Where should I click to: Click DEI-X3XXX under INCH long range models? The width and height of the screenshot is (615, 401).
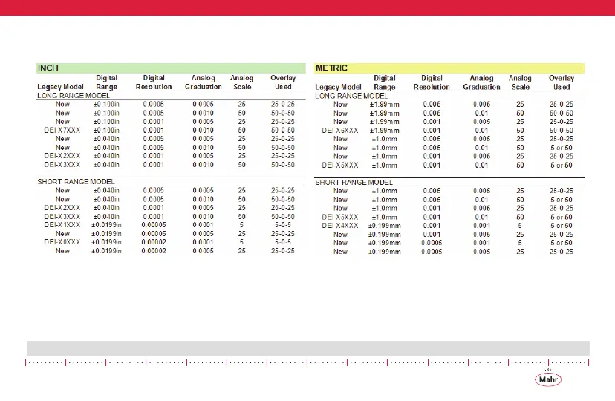[x=62, y=165]
